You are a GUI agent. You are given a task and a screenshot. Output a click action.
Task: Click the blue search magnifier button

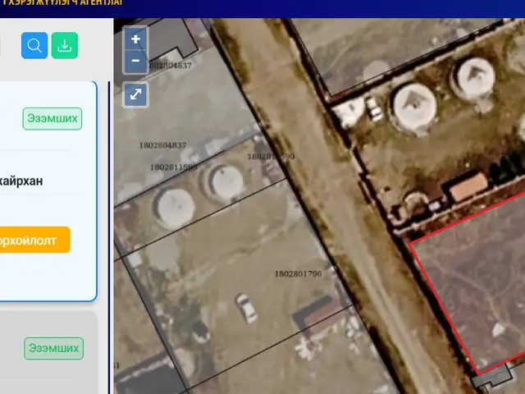[34, 46]
